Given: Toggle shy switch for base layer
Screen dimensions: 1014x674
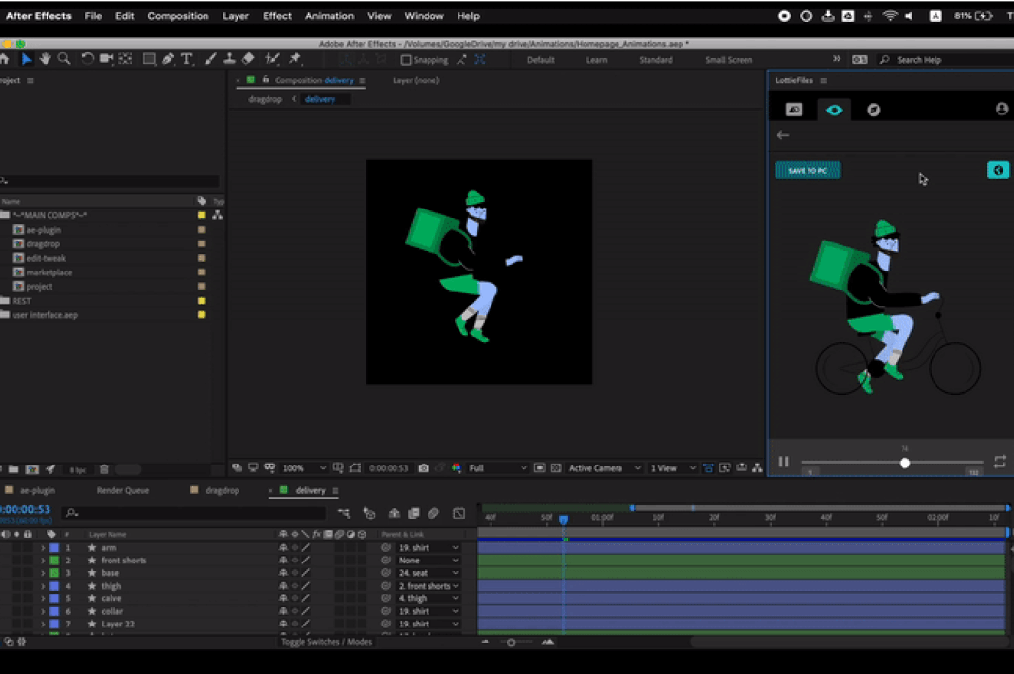Looking at the screenshot, I should (x=283, y=572).
